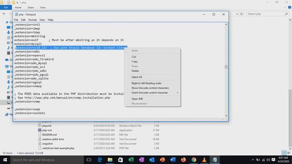The height and width of the screenshot is (164, 292).
Task: Click the Windows Start button
Action: [x=5, y=160]
